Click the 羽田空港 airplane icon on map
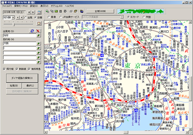This screenshot has width=193, height=135. [136, 110]
